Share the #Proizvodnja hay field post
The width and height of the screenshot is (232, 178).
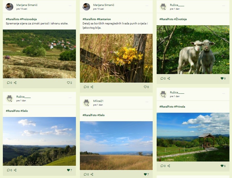15,83
